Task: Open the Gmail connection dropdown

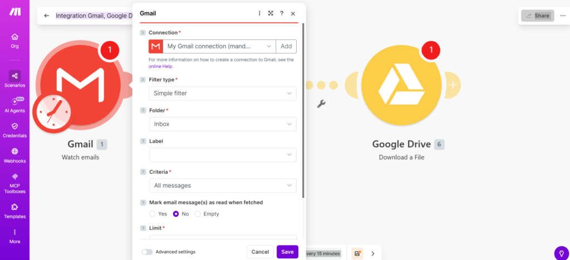Action: point(219,46)
